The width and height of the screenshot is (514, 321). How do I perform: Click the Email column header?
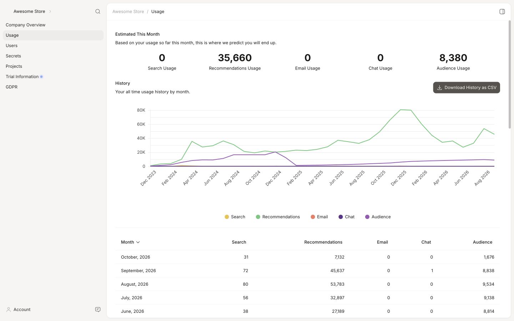[382, 242]
